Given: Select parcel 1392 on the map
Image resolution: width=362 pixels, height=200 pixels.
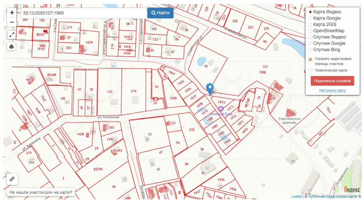Looking at the screenshot, I should [111, 139].
